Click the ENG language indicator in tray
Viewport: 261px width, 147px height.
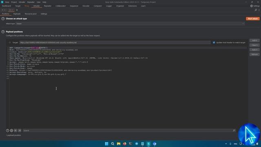pyautogui.click(x=235, y=144)
